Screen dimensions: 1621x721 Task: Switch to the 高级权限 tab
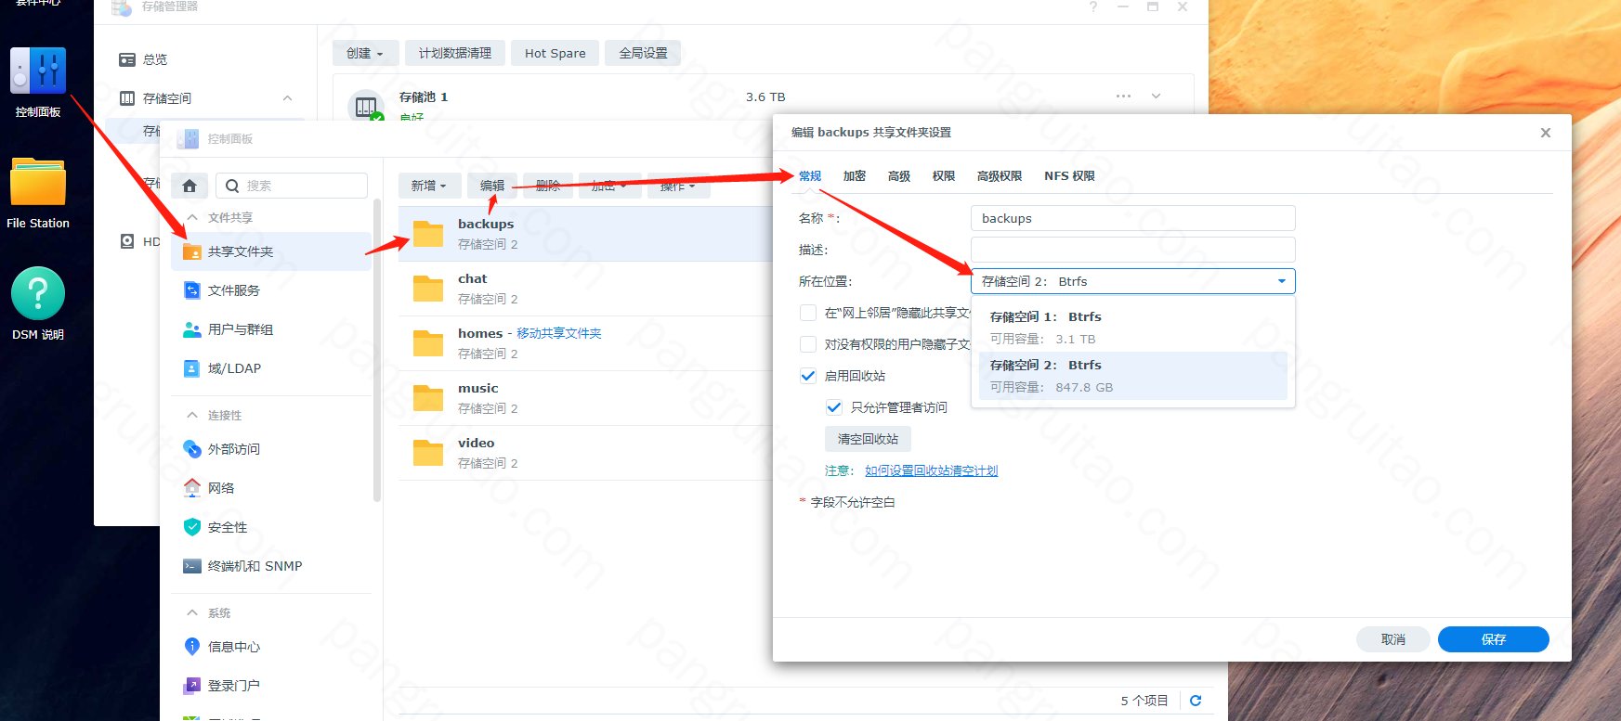[1000, 176]
